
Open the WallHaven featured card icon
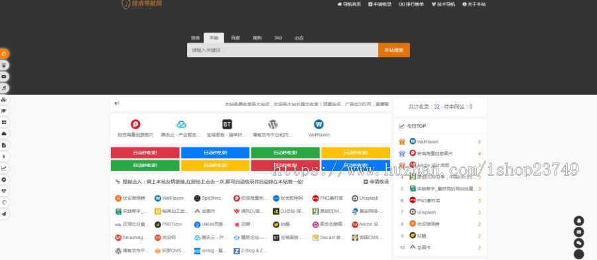point(318,124)
